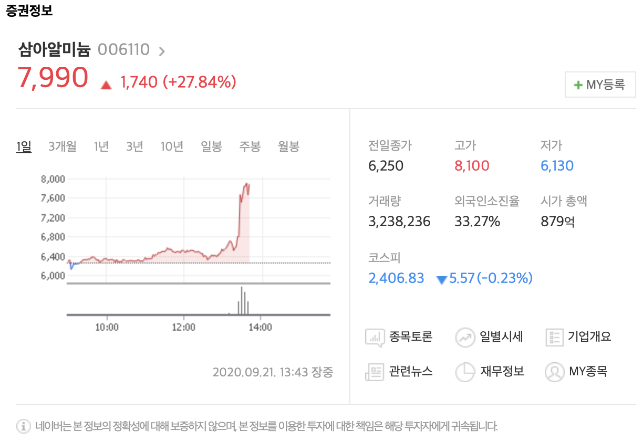Image resolution: width=643 pixels, height=442 pixels.
Task: Show the 3년 chart period
Action: (134, 146)
